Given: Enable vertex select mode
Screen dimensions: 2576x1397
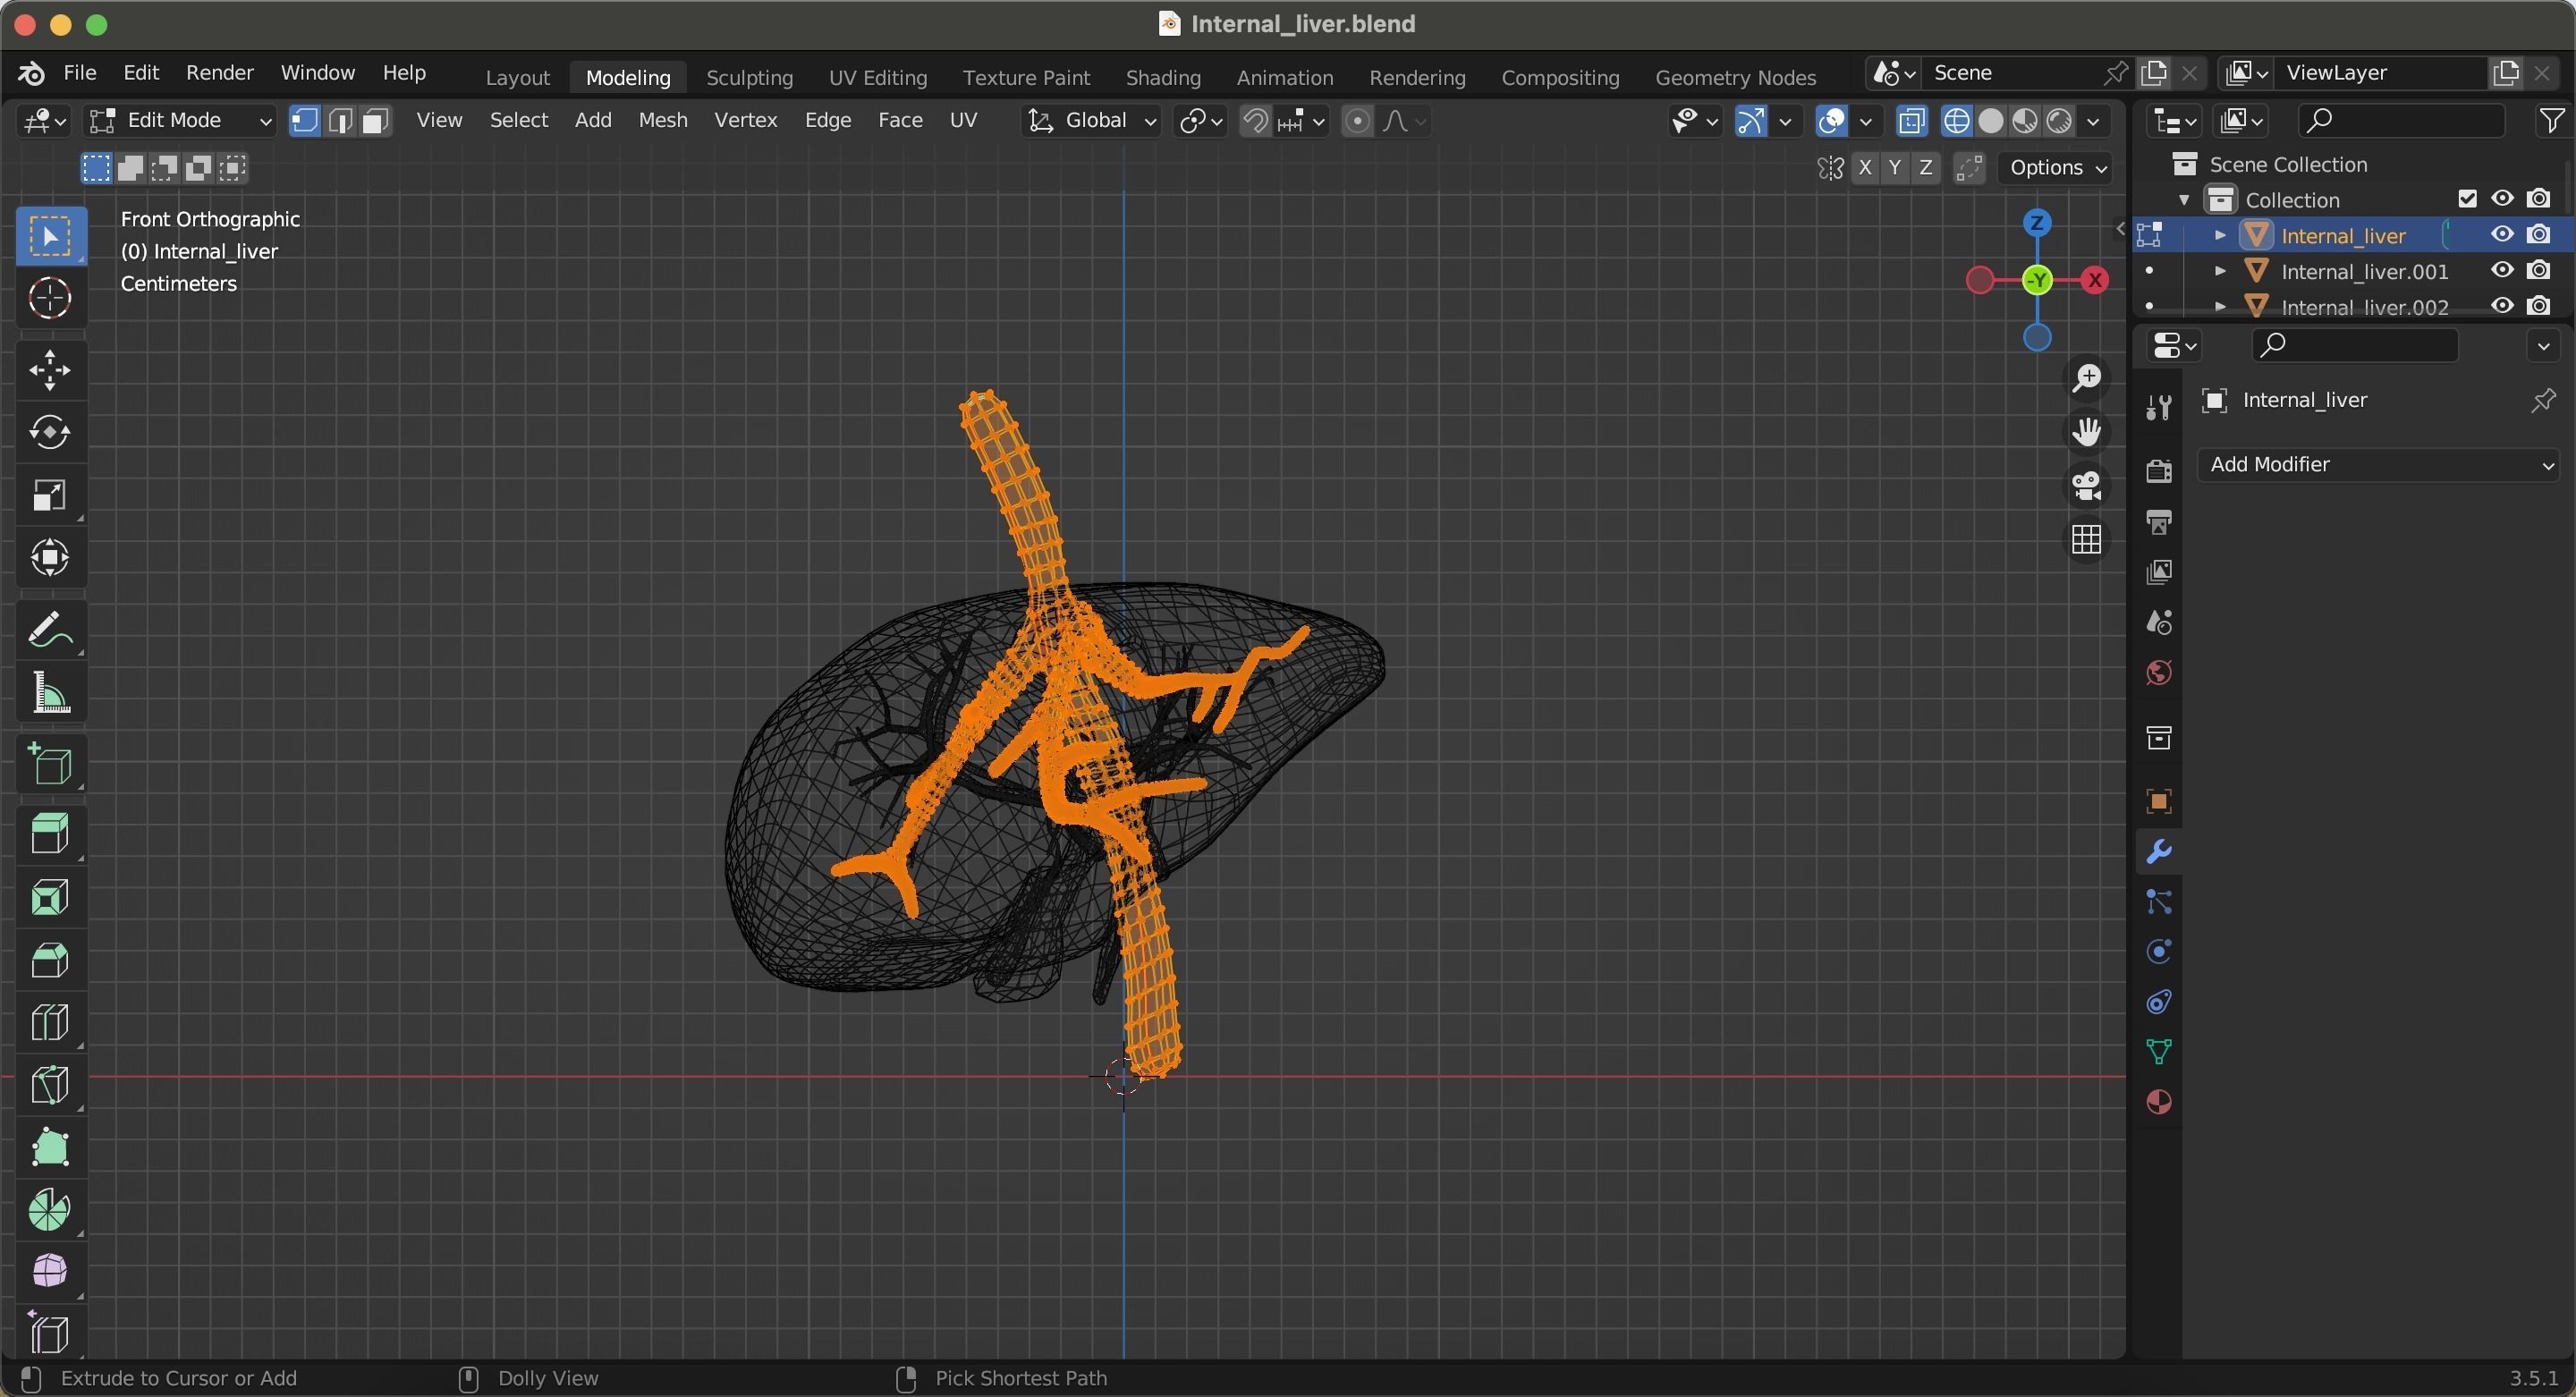Looking at the screenshot, I should (305, 121).
